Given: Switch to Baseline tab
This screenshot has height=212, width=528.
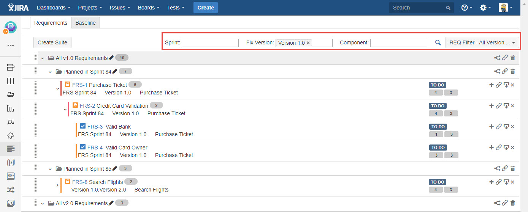Looking at the screenshot, I should click(86, 23).
